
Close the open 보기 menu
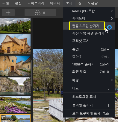[69, 3]
